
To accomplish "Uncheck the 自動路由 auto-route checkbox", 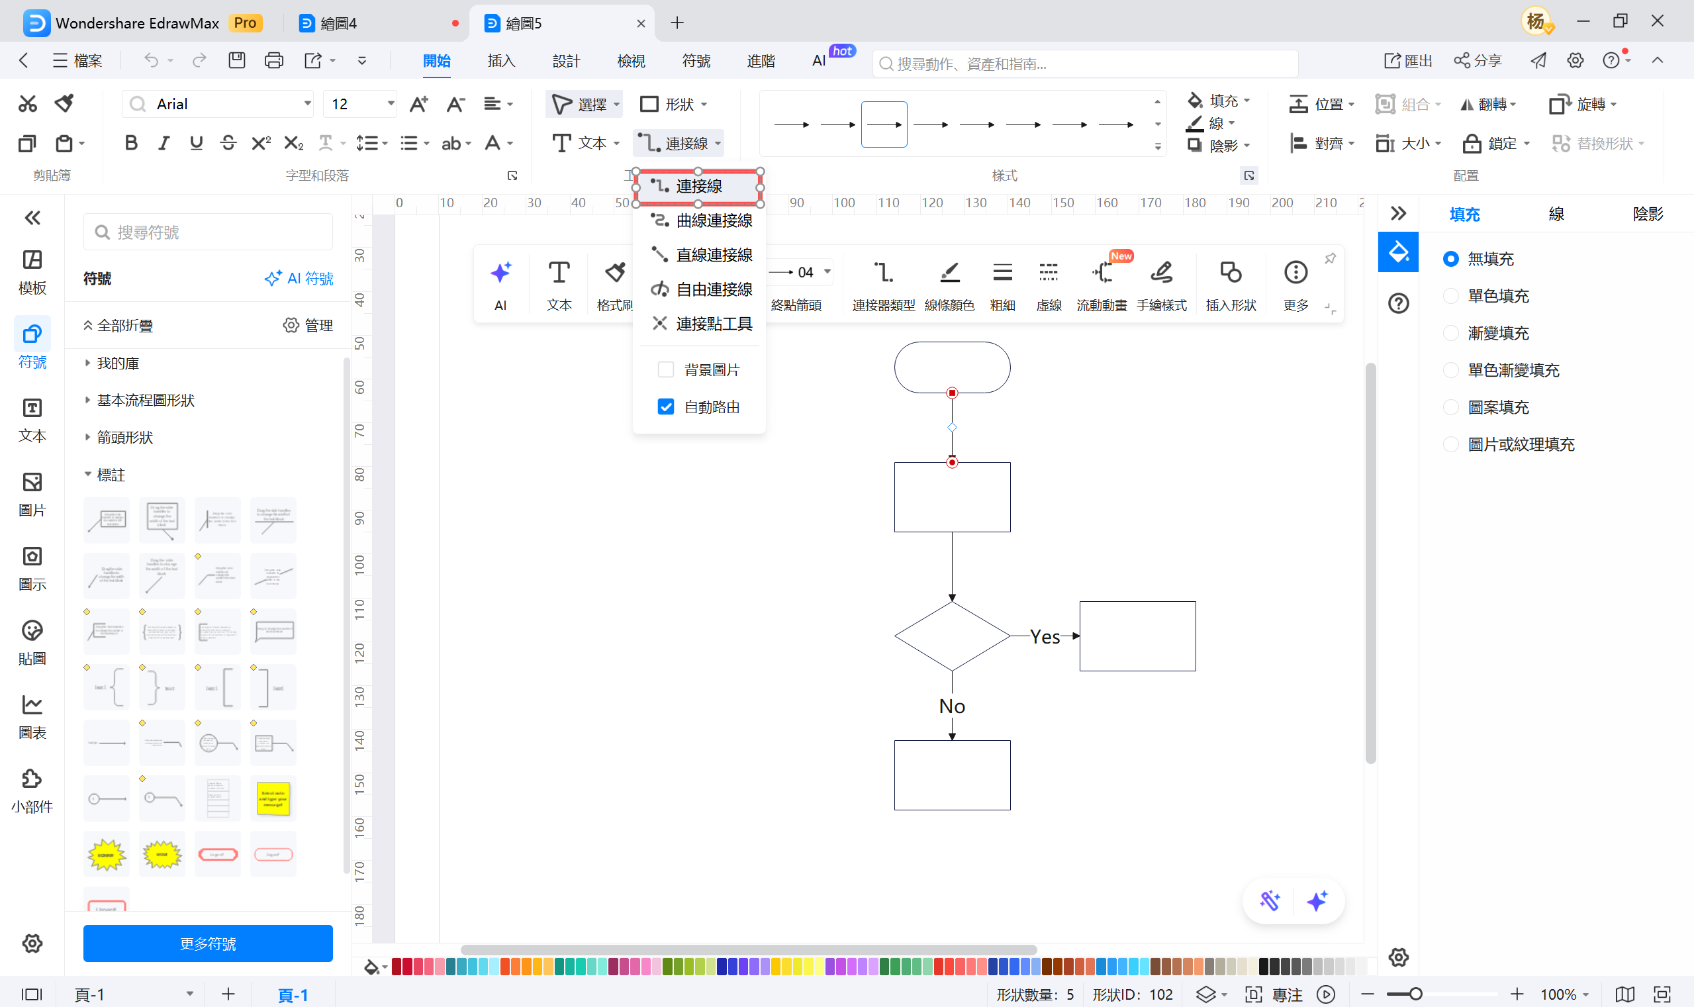I will (x=665, y=407).
